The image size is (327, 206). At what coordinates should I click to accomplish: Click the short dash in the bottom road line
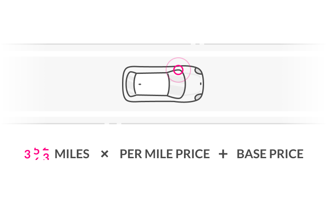[113, 123]
